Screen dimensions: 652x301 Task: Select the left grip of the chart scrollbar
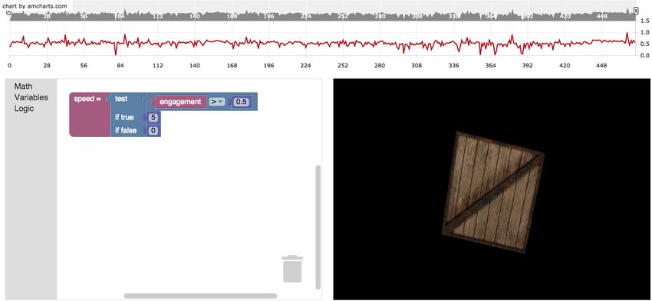pyautogui.click(x=8, y=12)
